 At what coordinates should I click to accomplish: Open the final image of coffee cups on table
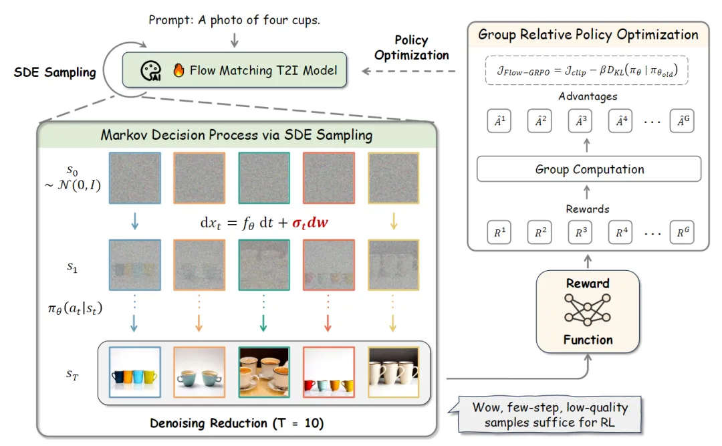[x=264, y=372]
